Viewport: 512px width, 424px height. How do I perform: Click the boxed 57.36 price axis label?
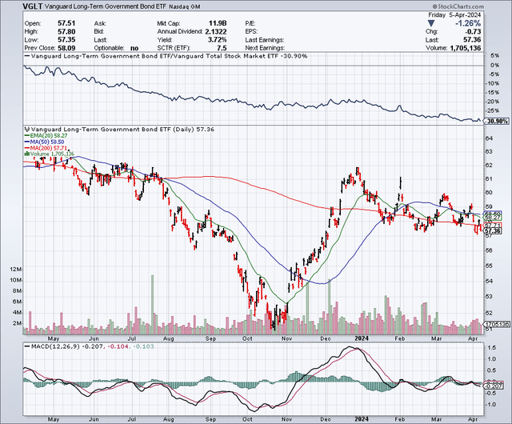[493, 231]
